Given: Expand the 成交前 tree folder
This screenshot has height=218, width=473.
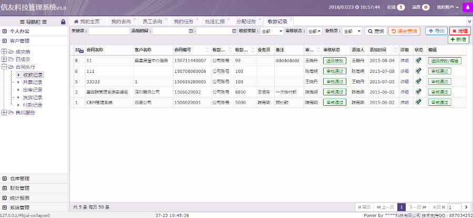Looking at the screenshot, I should [4, 51].
